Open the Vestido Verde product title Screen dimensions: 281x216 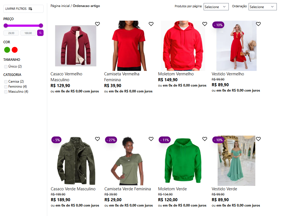[x=224, y=189]
